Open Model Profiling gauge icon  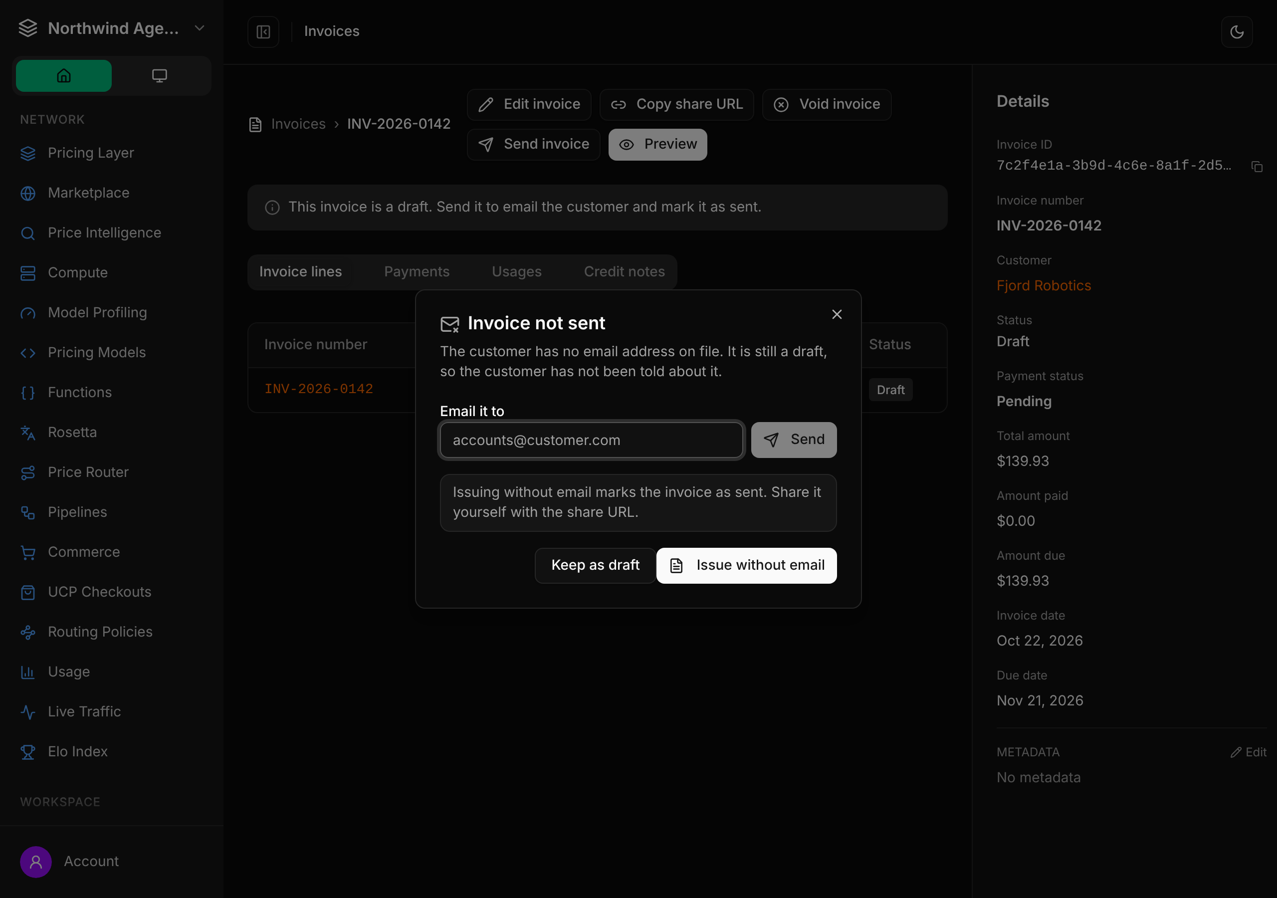point(28,313)
